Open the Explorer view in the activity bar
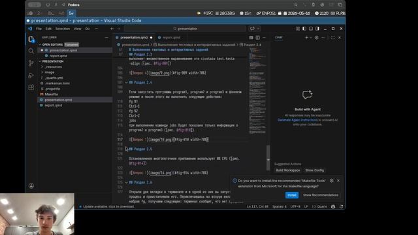 31,39
